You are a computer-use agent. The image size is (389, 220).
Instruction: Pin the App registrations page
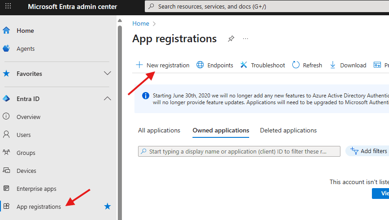pyautogui.click(x=231, y=39)
